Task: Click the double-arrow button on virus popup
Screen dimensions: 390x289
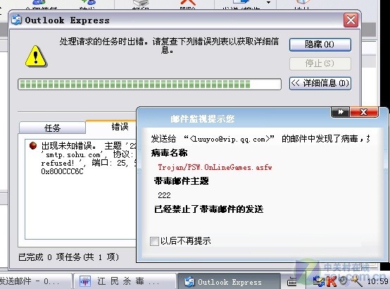Action: [341, 112]
